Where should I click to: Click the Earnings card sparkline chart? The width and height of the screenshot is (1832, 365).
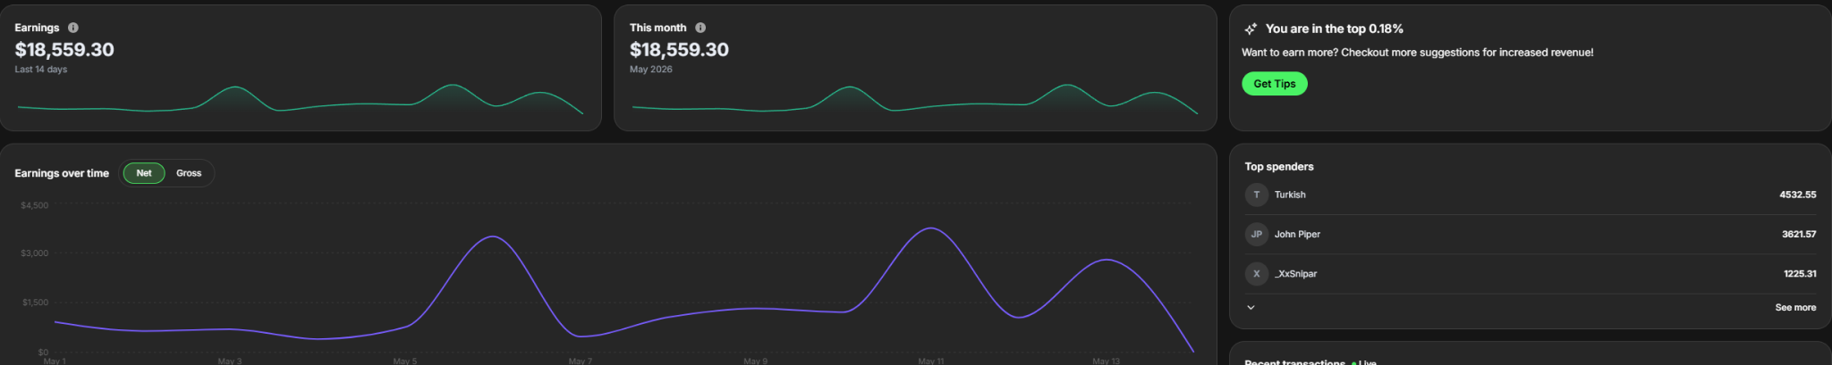301,99
